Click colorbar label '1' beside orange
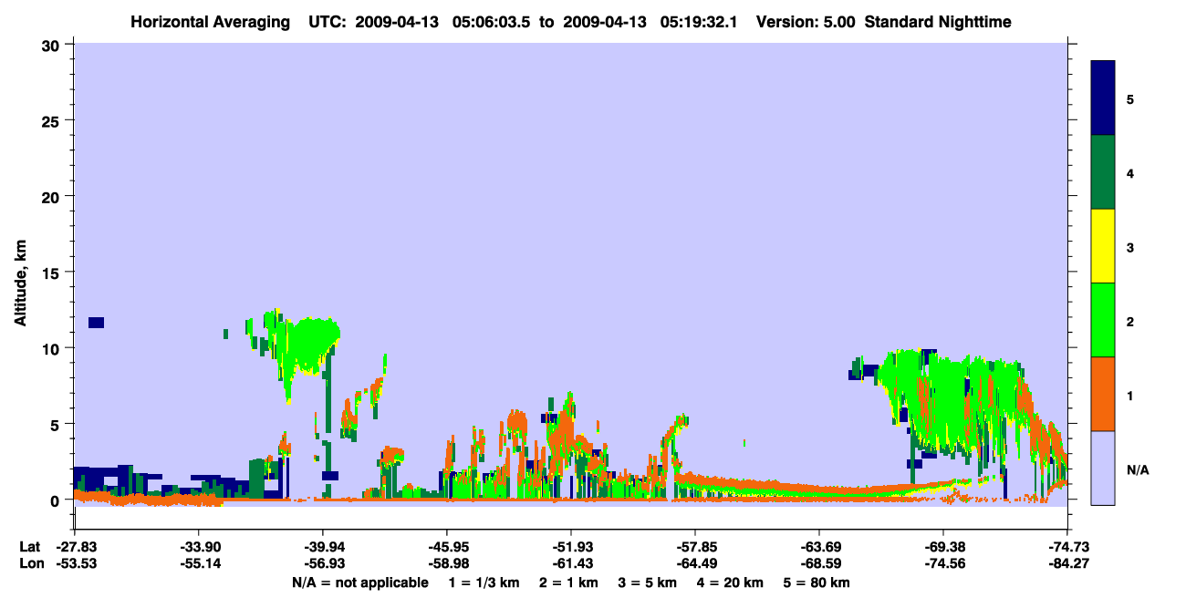Screen dimensions: 1186x608 pos(1130,395)
